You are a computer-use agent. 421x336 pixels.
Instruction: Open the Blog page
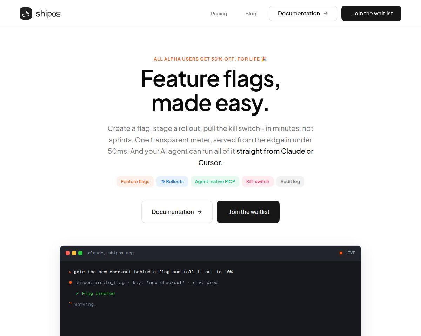[251, 13]
